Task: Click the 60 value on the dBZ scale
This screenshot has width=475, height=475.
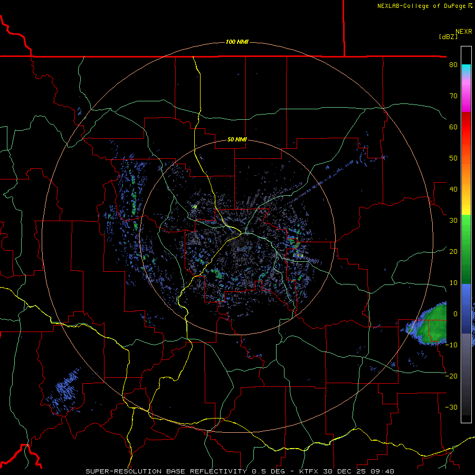Action: (453, 127)
